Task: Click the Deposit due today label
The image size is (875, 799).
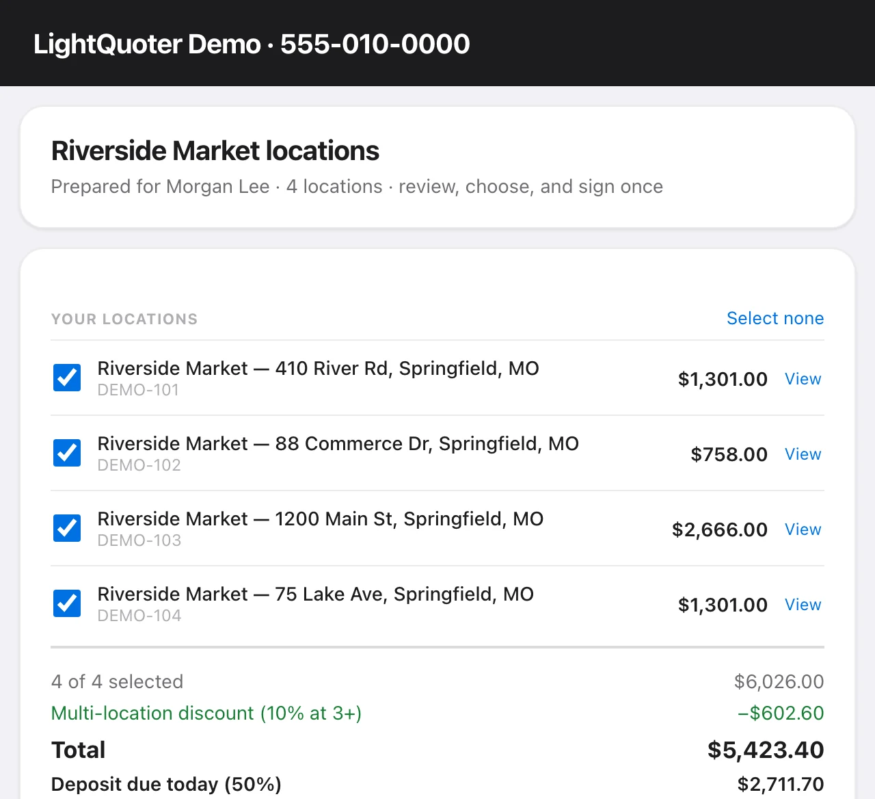Action: [x=166, y=784]
